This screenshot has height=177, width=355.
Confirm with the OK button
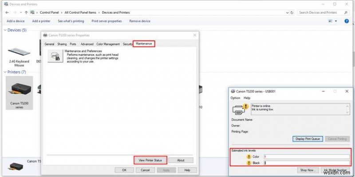pyautogui.click(x=124, y=170)
